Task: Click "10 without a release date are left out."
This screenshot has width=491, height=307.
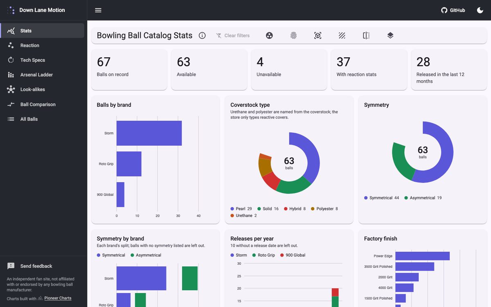Action: pos(264,246)
